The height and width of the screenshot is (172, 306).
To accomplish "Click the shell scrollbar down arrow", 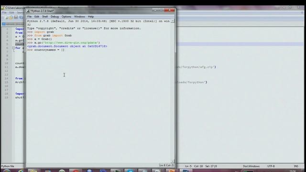I will click(x=173, y=161).
